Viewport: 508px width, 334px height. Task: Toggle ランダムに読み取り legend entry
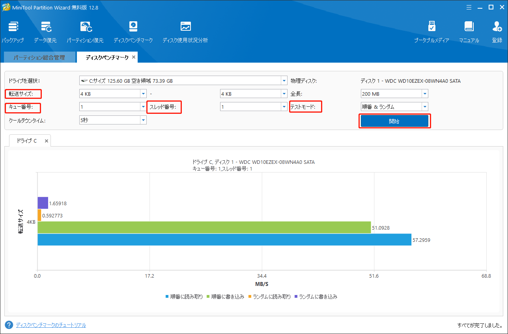pos(269,297)
